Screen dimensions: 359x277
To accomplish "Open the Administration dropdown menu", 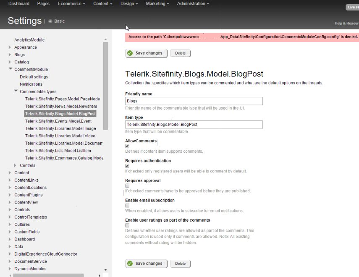I will point(193,4).
